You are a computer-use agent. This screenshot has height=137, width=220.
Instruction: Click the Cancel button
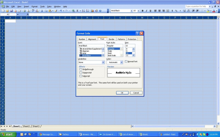pos(136,93)
